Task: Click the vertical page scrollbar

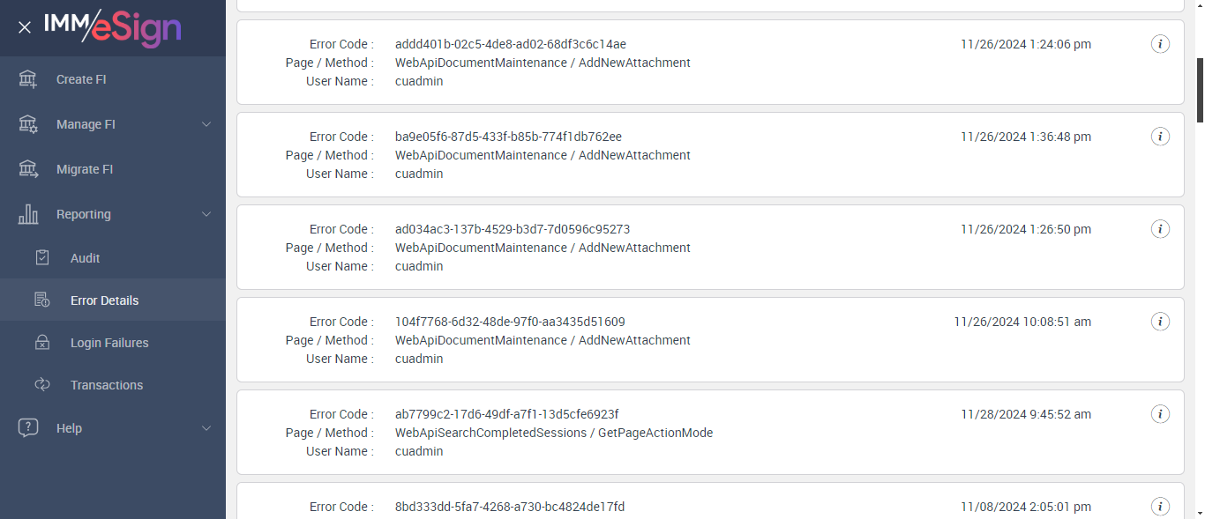Action: click(1200, 90)
